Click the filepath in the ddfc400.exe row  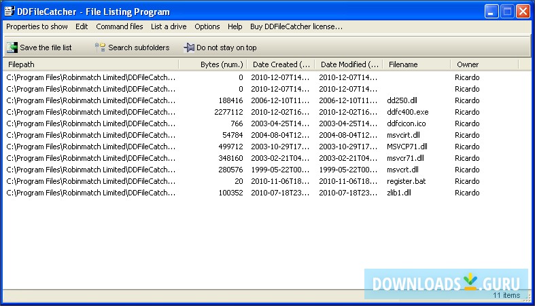pyautogui.click(x=91, y=112)
